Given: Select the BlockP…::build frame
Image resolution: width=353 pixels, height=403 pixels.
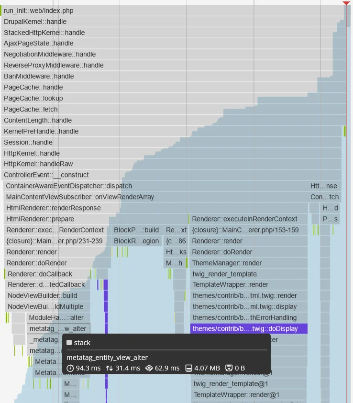Looking at the screenshot, I should coord(136,230).
